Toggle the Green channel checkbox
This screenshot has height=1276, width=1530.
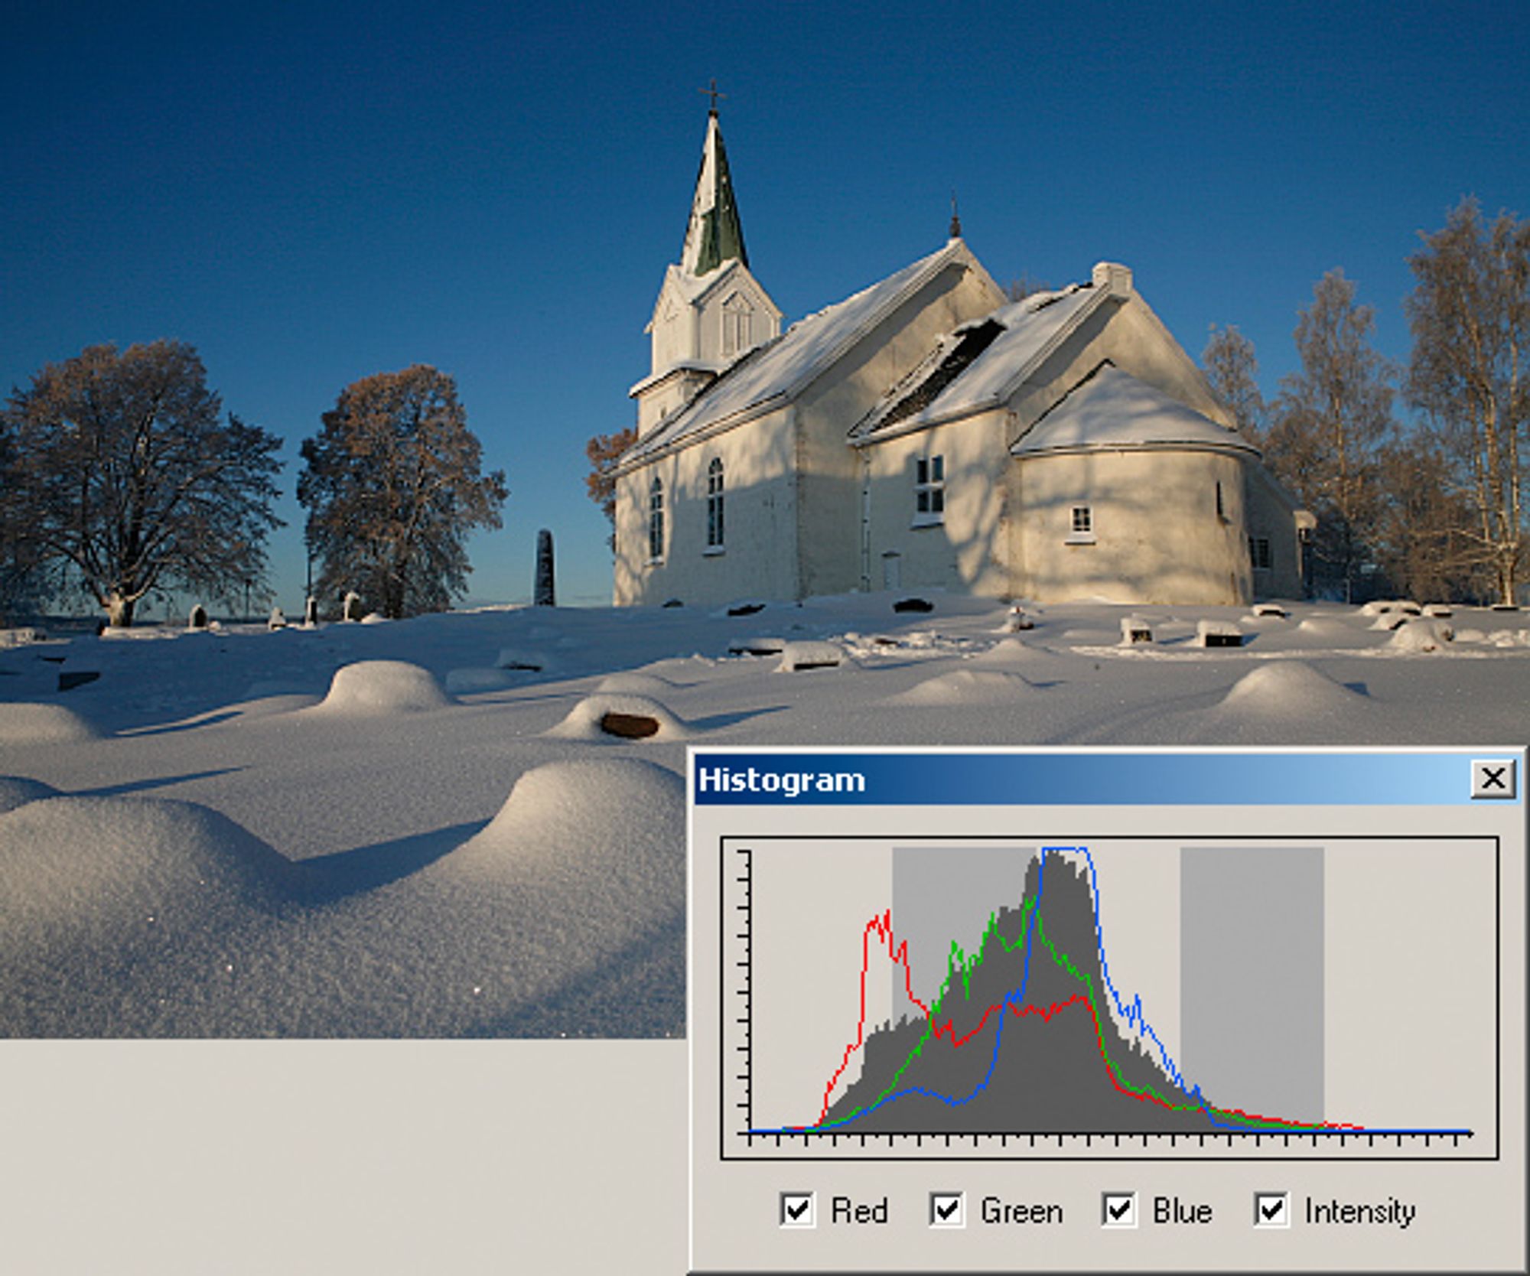(x=946, y=1209)
